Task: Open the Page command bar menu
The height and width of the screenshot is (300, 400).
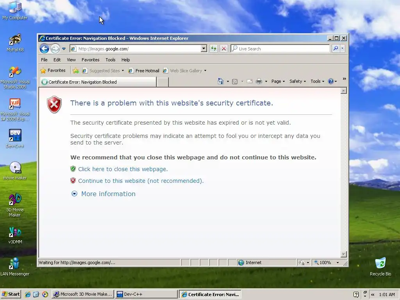Action: 278,81
